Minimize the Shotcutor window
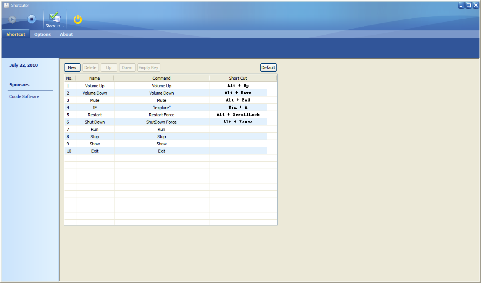The image size is (481, 283). [x=462, y=5]
